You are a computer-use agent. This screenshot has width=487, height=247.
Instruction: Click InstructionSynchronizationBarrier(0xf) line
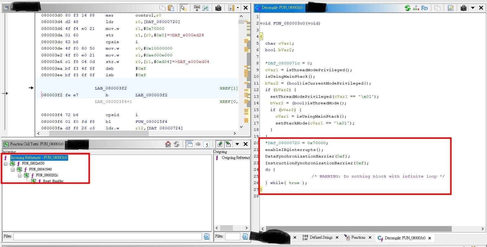[x=317, y=163]
